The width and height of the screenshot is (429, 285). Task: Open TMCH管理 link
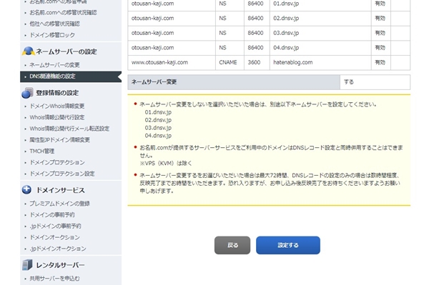[x=42, y=151]
